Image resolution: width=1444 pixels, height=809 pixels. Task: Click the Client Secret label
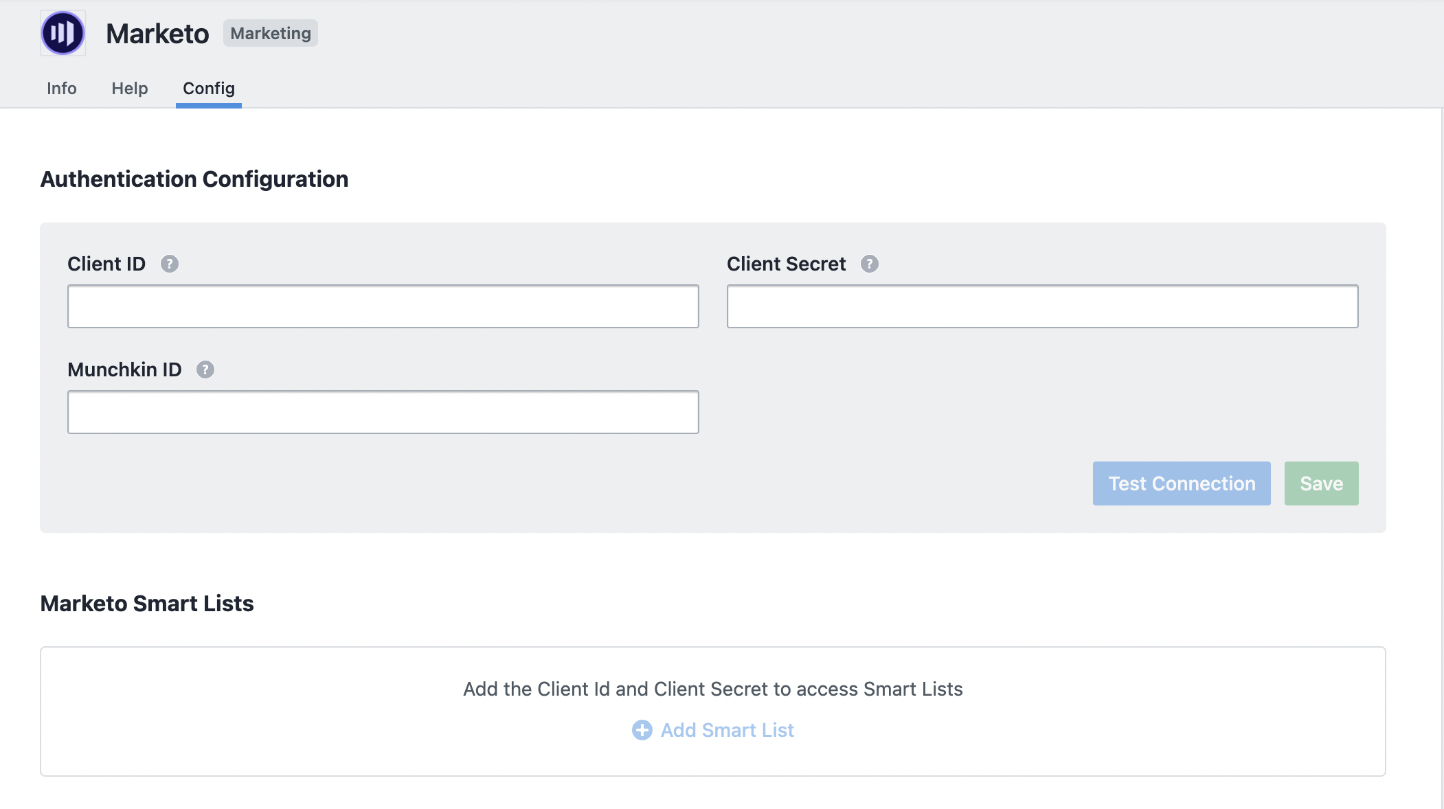pos(787,264)
